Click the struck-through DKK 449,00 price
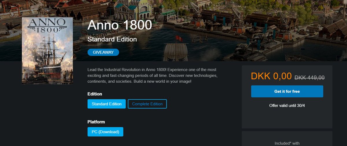Viewport: 347px width, 146px height. 309,77
